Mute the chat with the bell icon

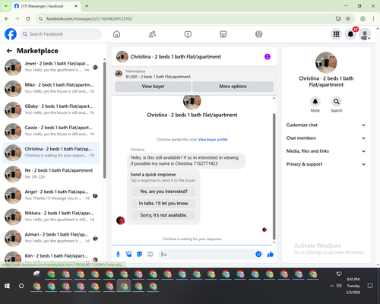[315, 102]
